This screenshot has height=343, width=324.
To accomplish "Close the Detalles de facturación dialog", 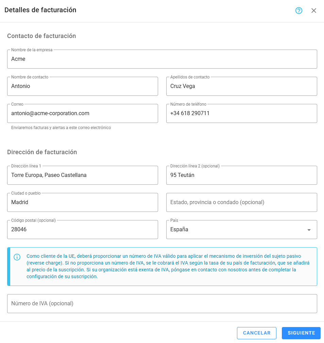I will [x=314, y=11].
